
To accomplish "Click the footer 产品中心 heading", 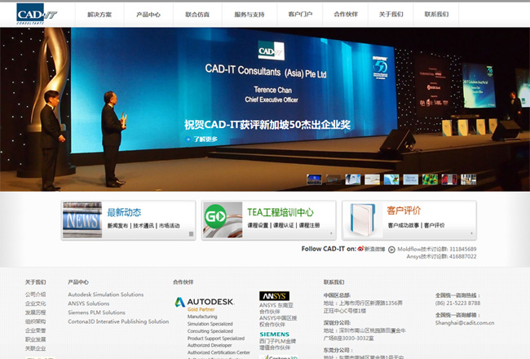I will [78, 282].
